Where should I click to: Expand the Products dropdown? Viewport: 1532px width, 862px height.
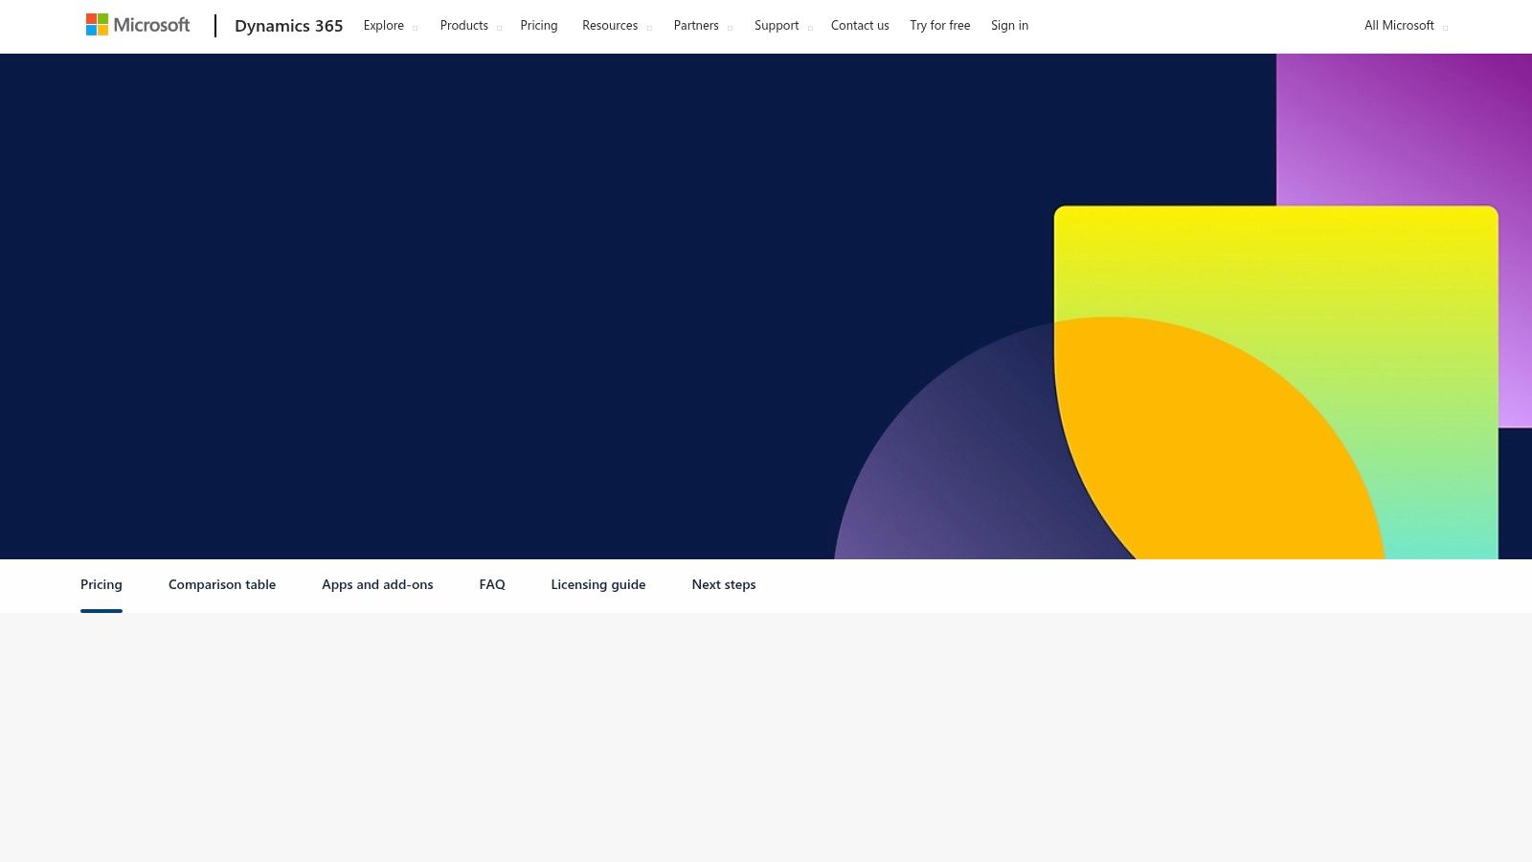coord(471,26)
